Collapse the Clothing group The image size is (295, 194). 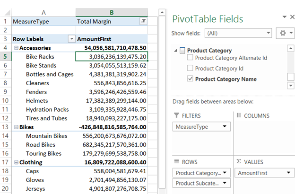pos(16,162)
